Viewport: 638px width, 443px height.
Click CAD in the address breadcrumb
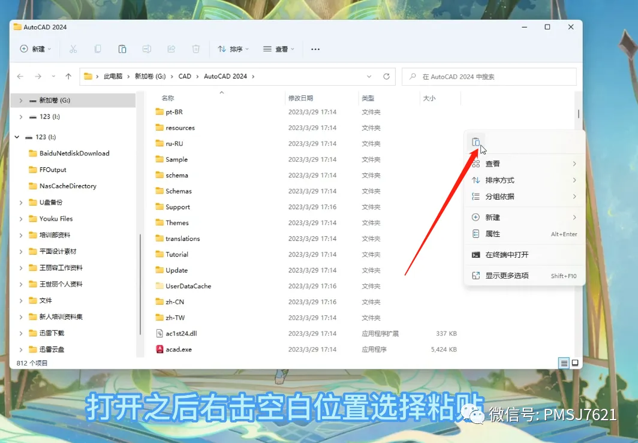(x=185, y=77)
